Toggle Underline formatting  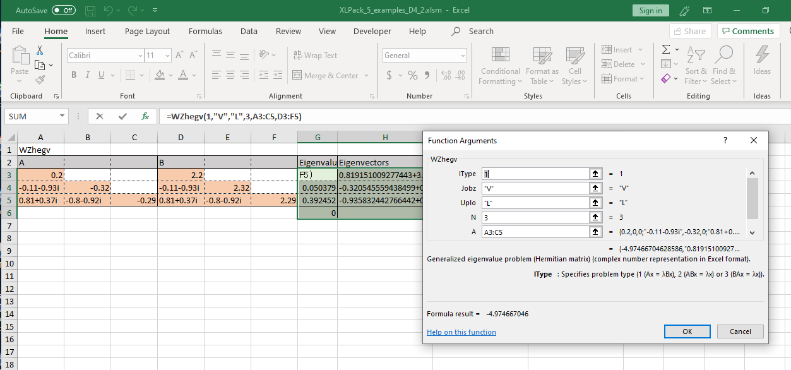101,75
